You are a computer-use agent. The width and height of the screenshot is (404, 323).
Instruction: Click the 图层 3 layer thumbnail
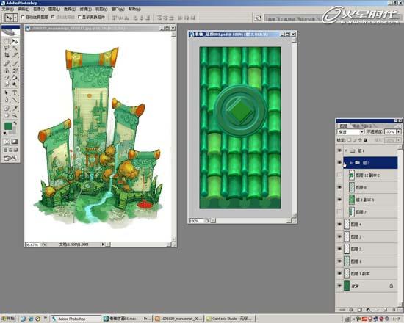click(x=347, y=236)
